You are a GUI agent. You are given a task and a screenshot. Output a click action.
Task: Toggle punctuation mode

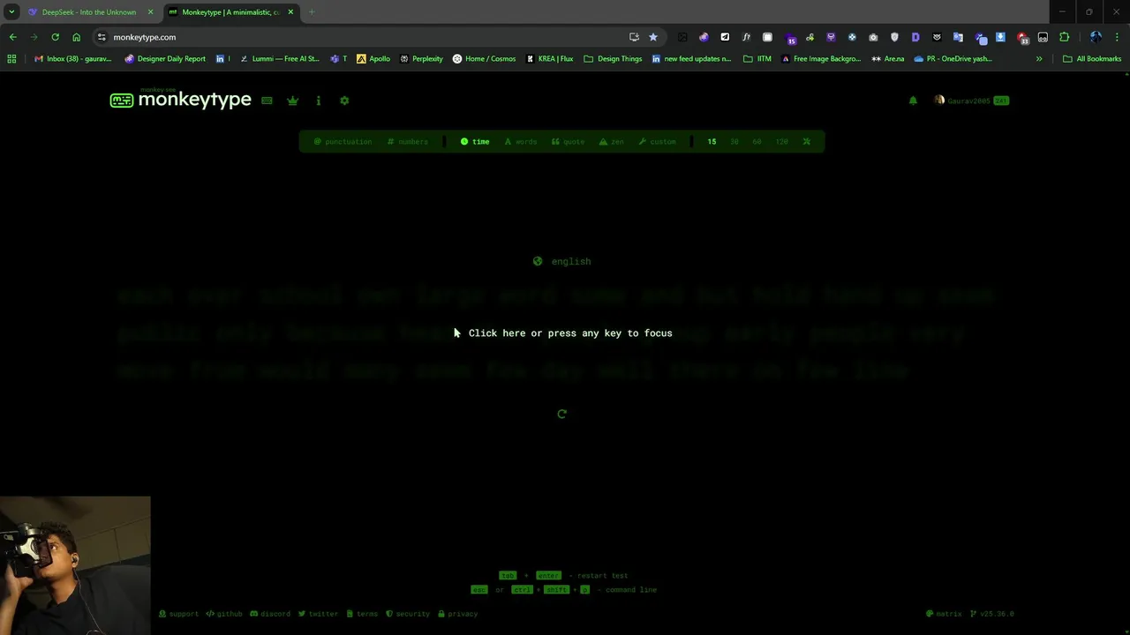[343, 141]
